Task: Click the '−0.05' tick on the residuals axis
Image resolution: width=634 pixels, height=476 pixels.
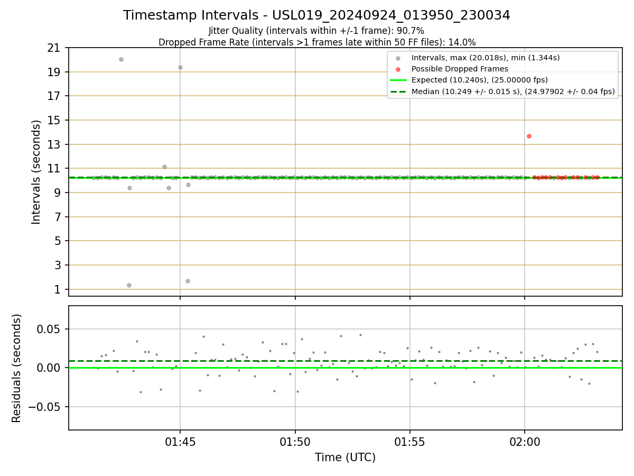Action: 44,407
